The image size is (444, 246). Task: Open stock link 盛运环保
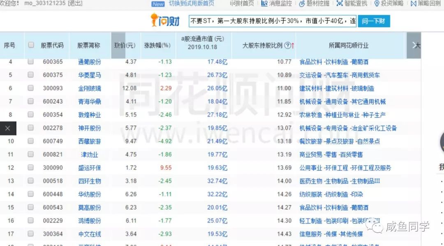coord(90,168)
